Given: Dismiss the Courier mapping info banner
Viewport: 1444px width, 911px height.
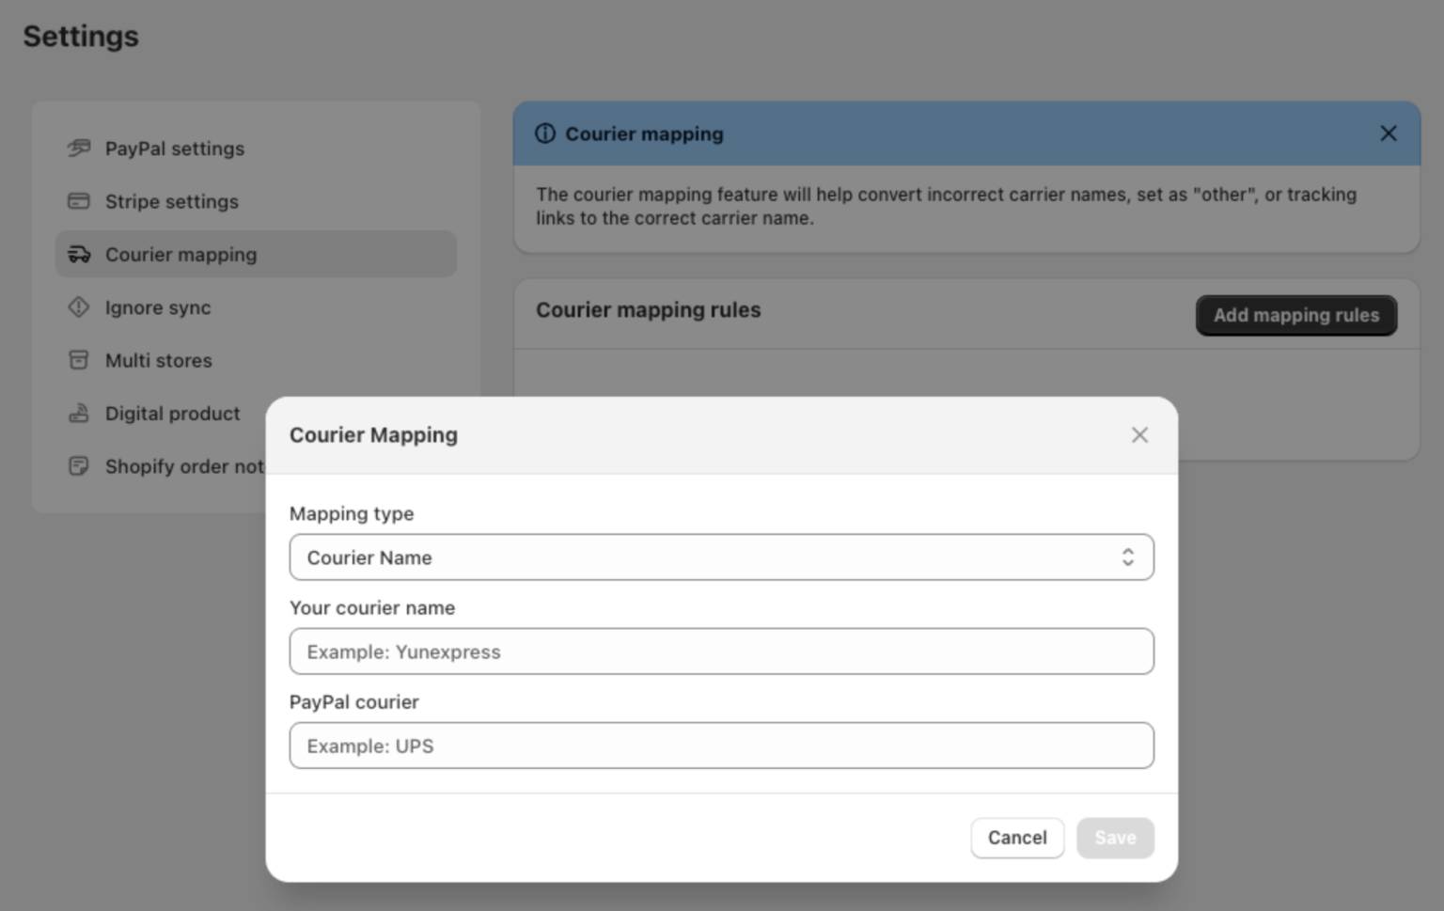Looking at the screenshot, I should [x=1389, y=134].
